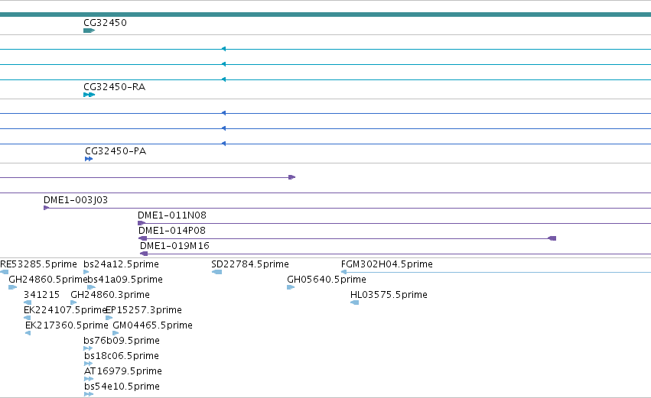The height and width of the screenshot is (398, 651).
Task: Click the EK224107.5prime label
Action: [65, 310]
